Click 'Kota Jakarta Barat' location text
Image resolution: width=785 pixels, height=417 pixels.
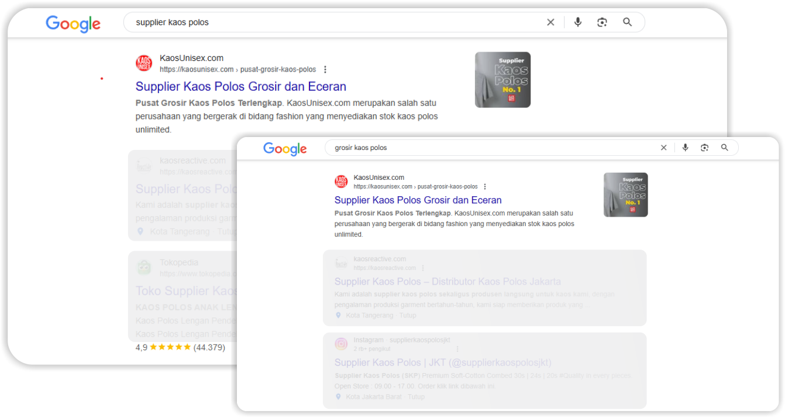[x=374, y=397]
